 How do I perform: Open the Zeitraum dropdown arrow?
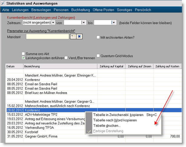(53, 23)
